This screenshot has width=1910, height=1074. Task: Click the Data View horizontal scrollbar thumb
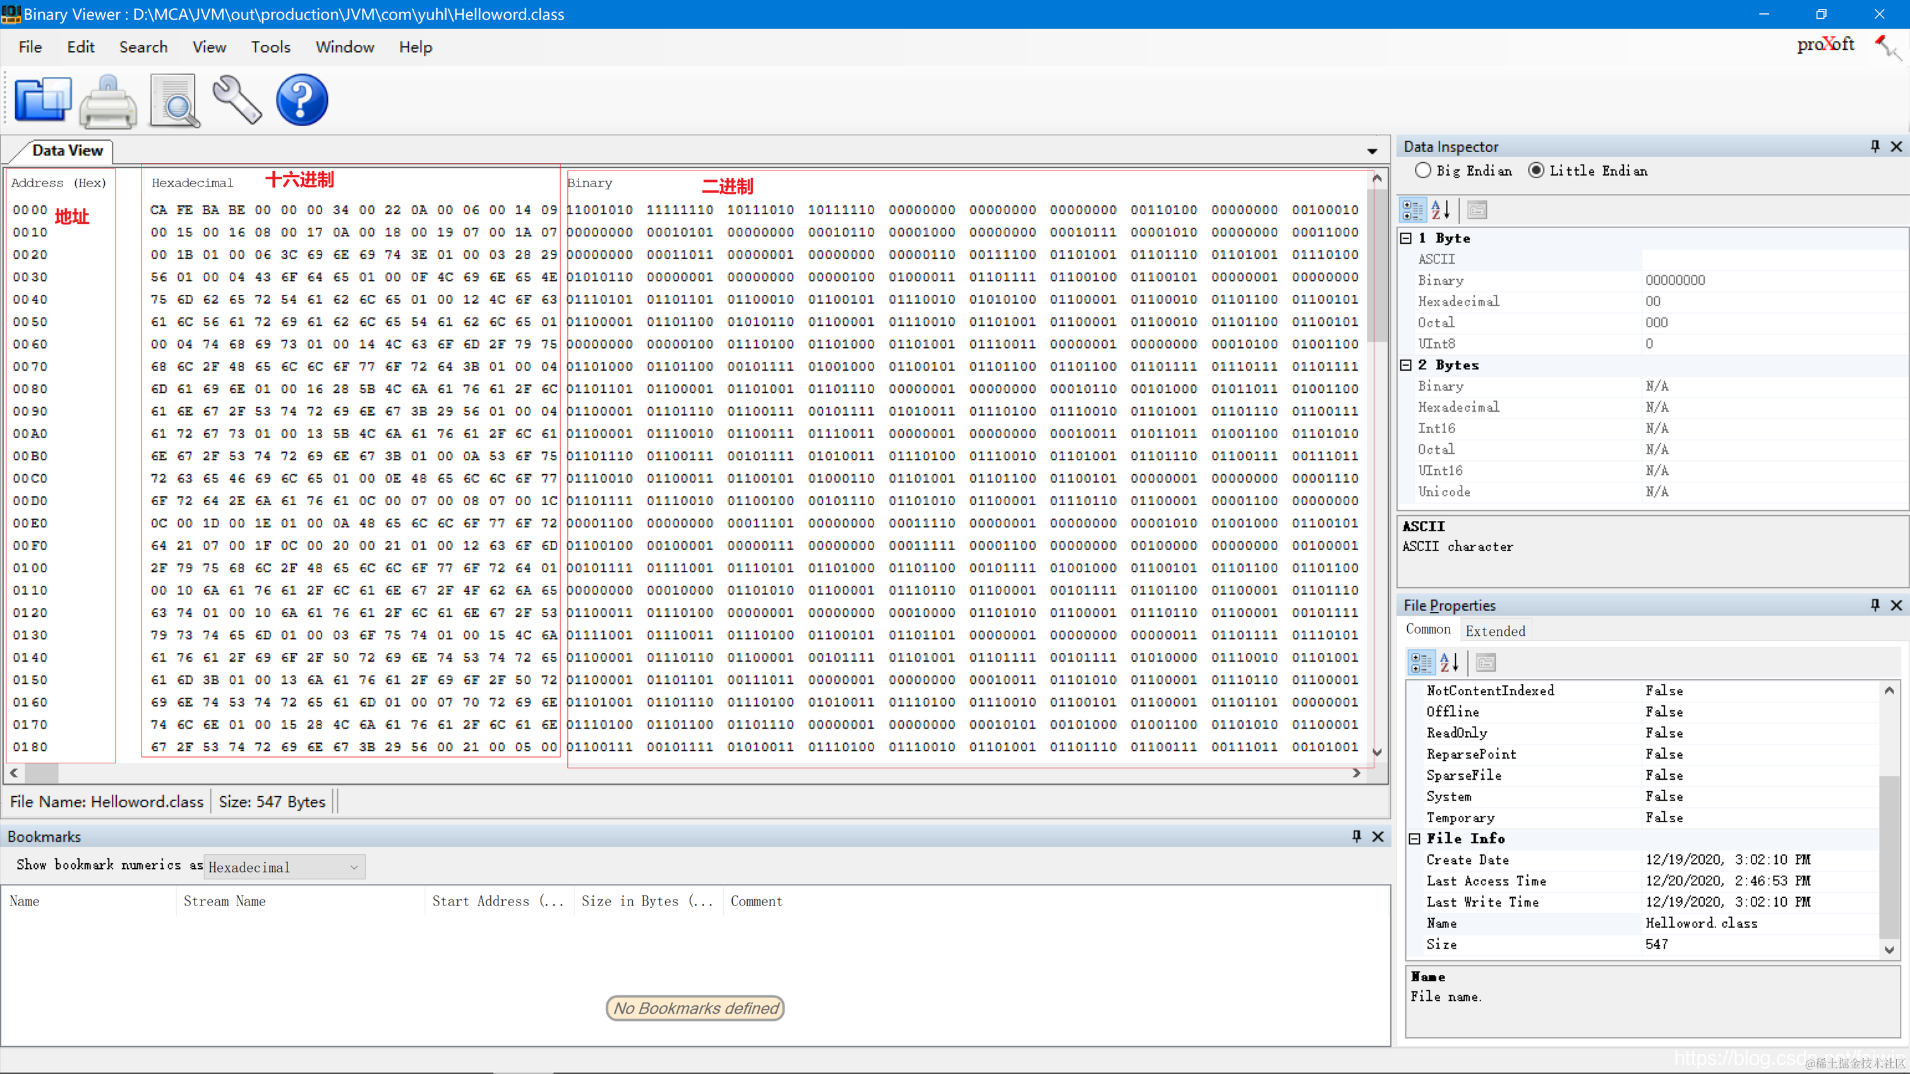tap(42, 773)
